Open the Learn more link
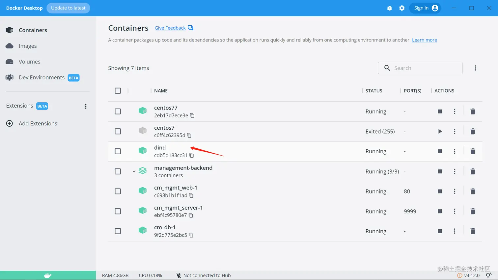498x280 pixels. [425, 40]
